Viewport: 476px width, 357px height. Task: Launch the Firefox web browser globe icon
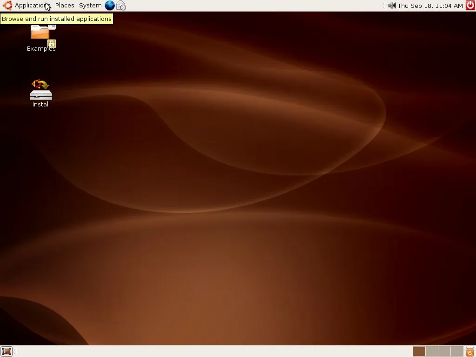click(110, 6)
